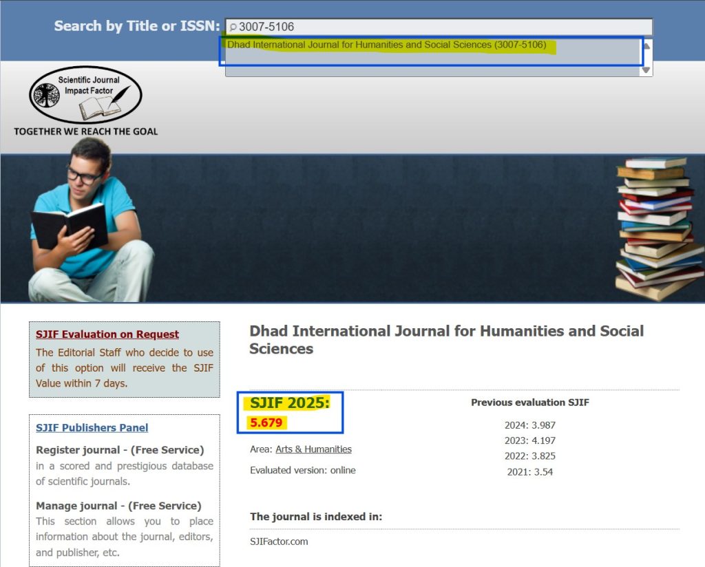The image size is (705, 567).
Task: Click the 2022: 3.825 previous evaluation entry
Action: point(529,456)
